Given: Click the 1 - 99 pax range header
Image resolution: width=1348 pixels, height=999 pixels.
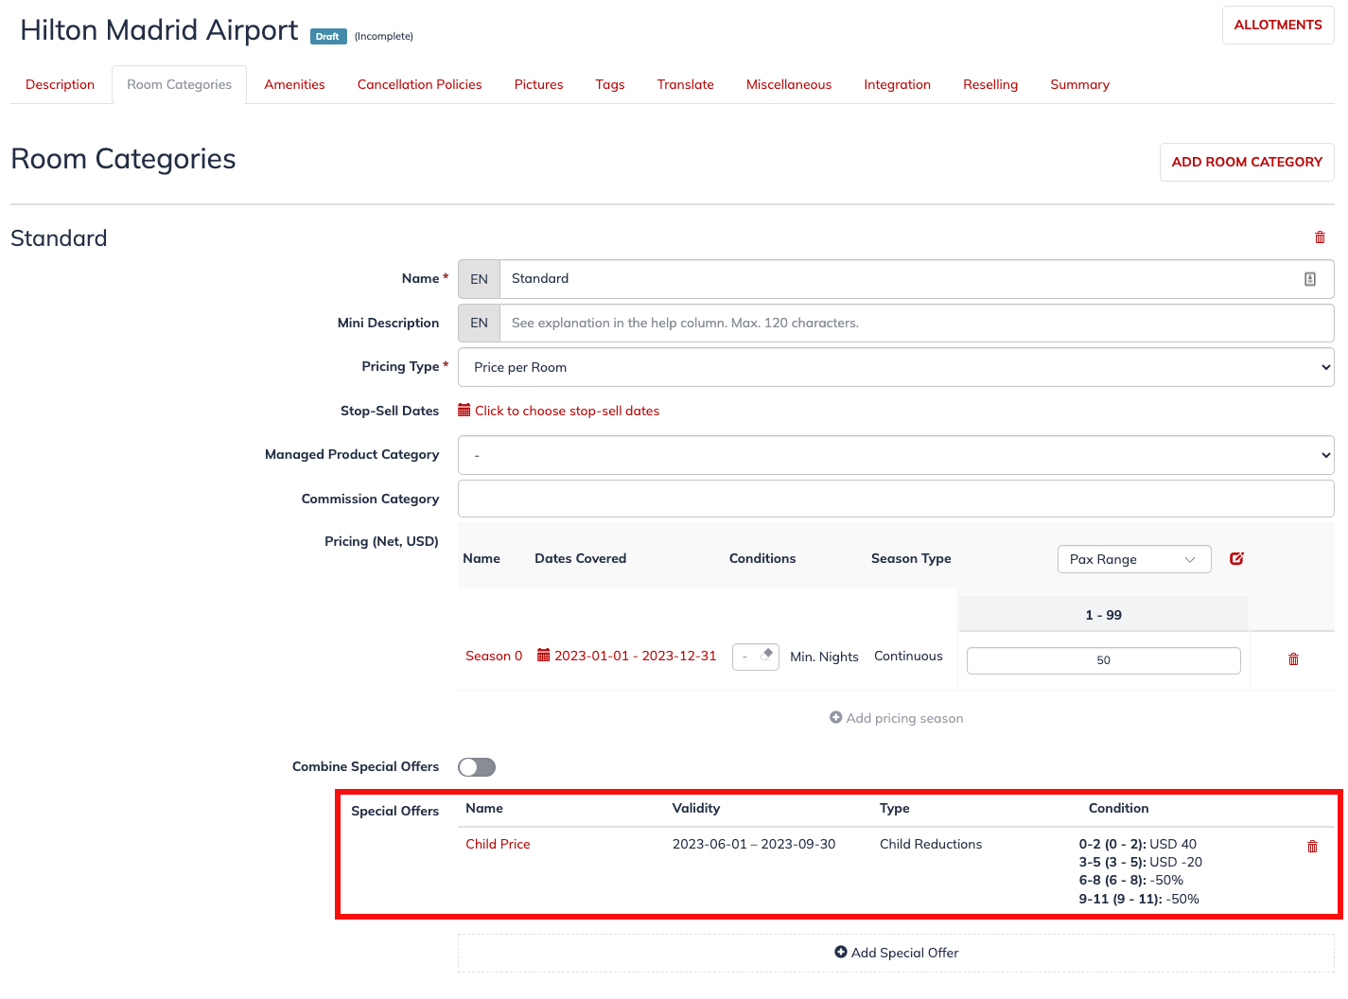Looking at the screenshot, I should coord(1103,615).
